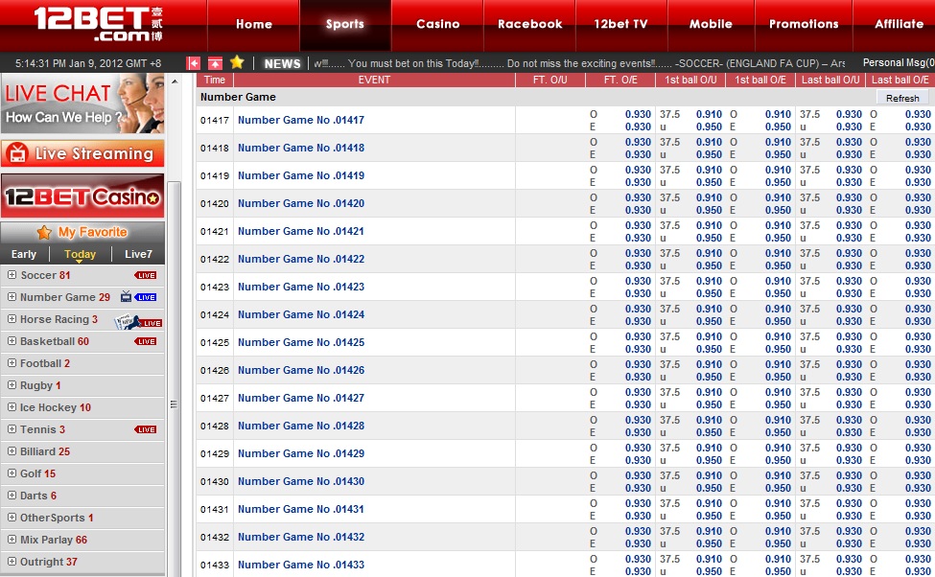
Task: Expand the Tennis category
Action: click(x=12, y=429)
